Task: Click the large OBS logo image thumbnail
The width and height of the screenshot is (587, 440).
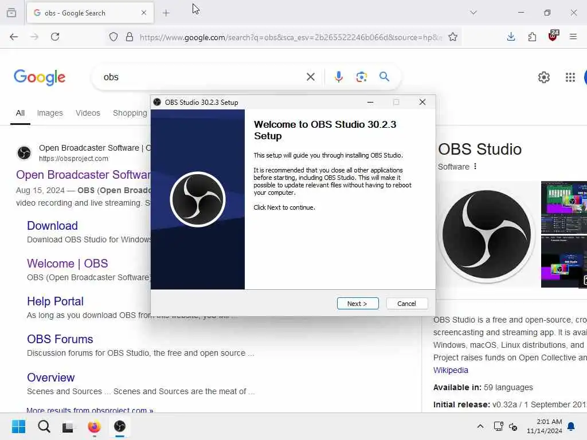Action: (x=487, y=234)
